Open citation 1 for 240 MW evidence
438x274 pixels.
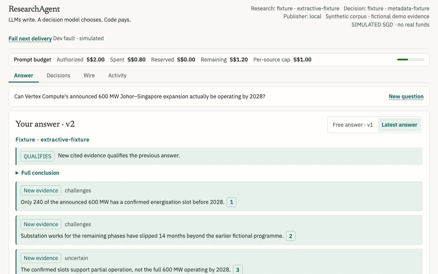pyautogui.click(x=231, y=202)
